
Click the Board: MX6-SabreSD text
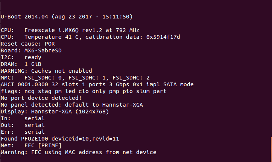(31, 50)
